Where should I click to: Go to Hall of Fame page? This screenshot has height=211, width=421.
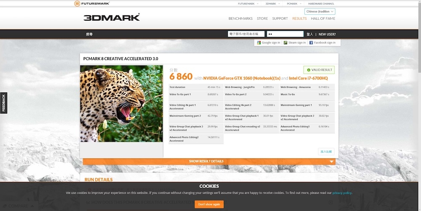323,18
